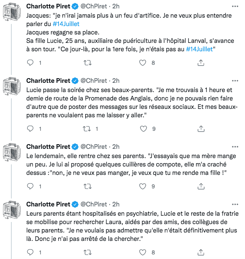Open more options on the first tweet
This screenshot has height=259, width=245.
(235, 6)
